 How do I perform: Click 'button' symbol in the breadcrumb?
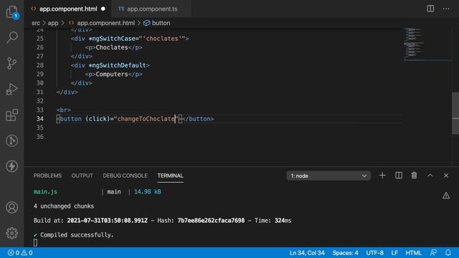[x=161, y=23]
